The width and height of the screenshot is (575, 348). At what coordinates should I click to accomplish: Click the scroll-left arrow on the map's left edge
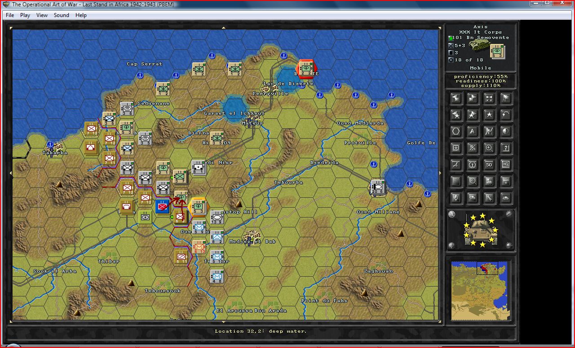pyautogui.click(x=11, y=173)
